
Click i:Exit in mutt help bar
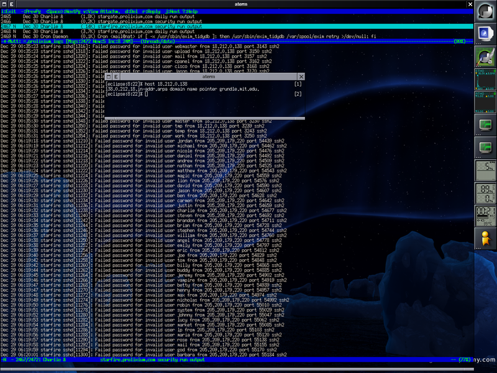coord(8,11)
